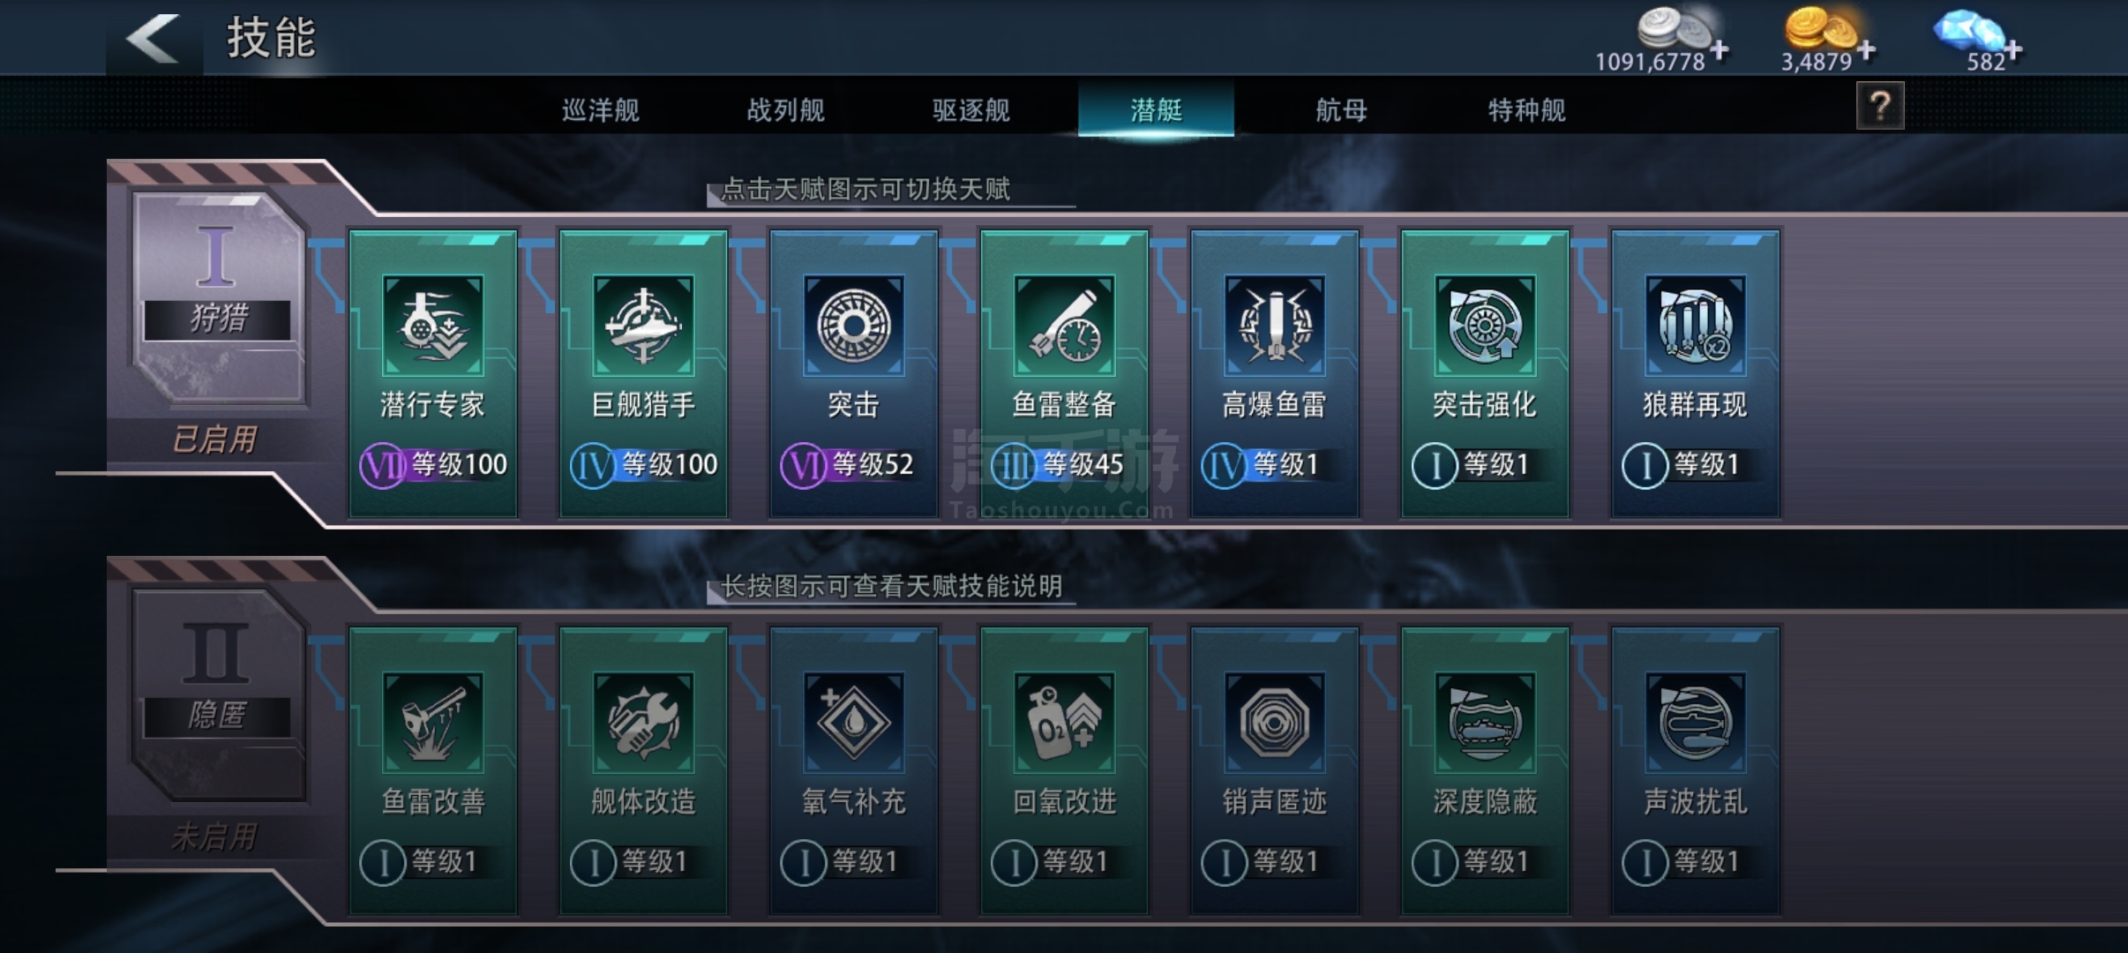
Task: Tap the 氧气补充 skill icon
Action: (853, 723)
